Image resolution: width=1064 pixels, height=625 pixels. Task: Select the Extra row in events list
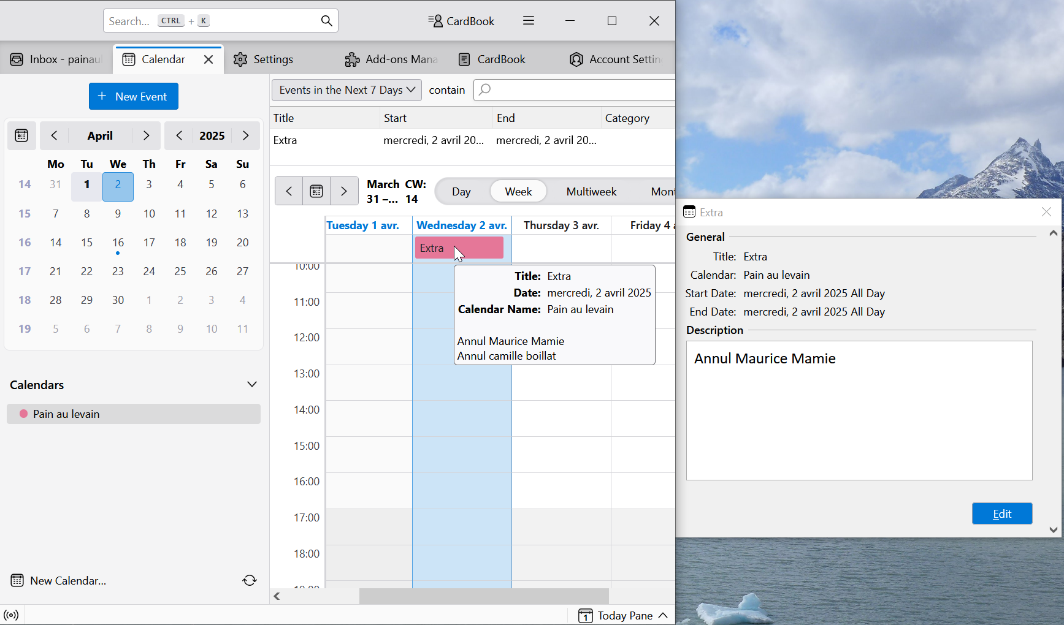click(473, 140)
